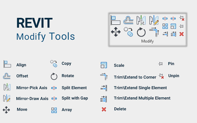This screenshot has width=197, height=123.
Task: Choose Trim/Extend Multiple Element in the Modify panel
Action: click(173, 34)
